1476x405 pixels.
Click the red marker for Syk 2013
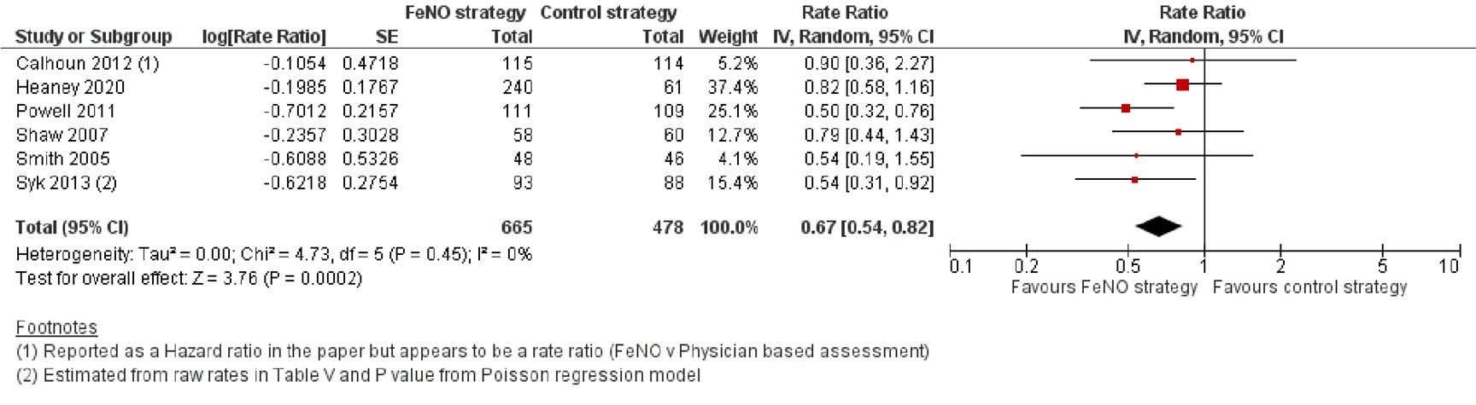pyautogui.click(x=1134, y=180)
